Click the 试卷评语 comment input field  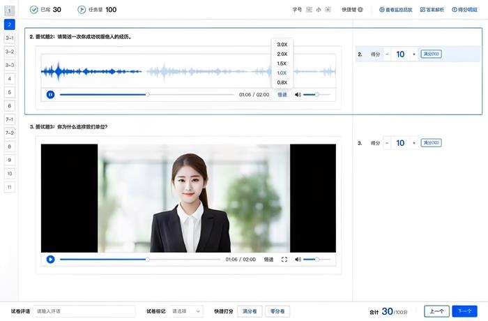pyautogui.click(x=75, y=311)
